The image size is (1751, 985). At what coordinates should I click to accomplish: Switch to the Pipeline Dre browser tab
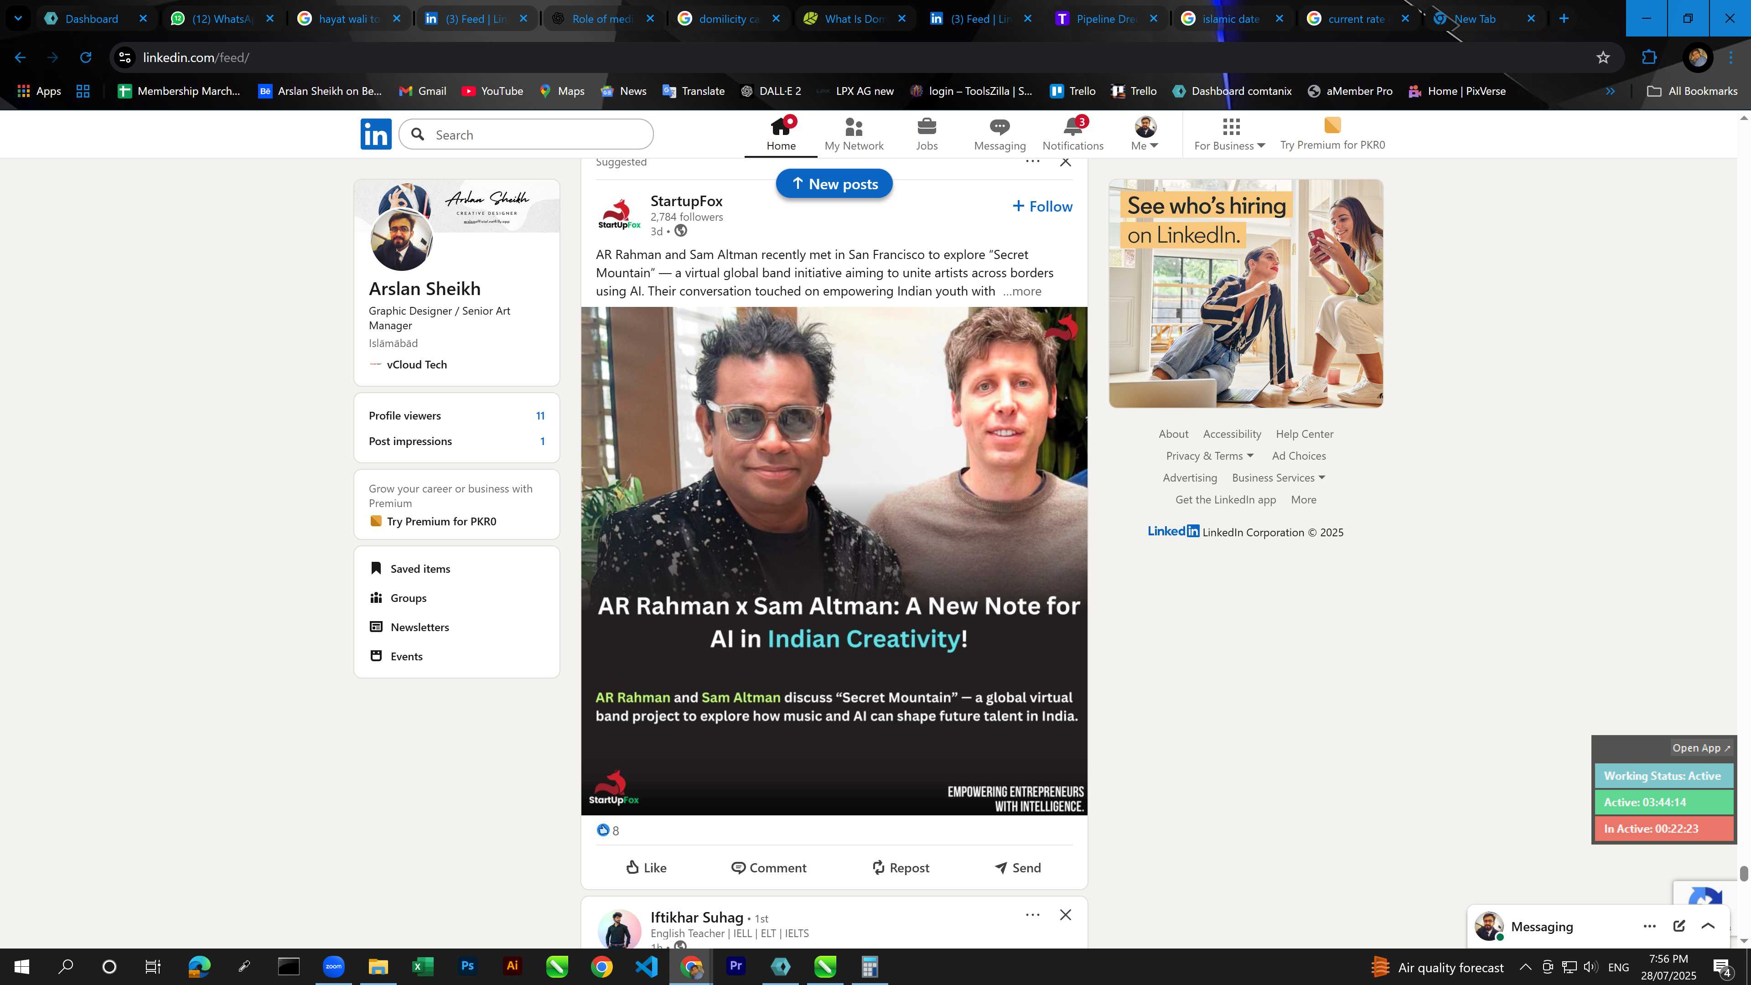tap(1106, 18)
